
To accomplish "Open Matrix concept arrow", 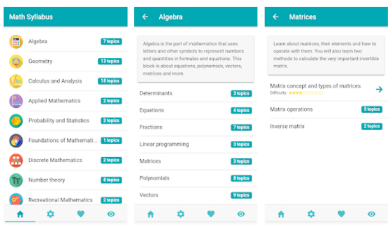I will 379,89.
